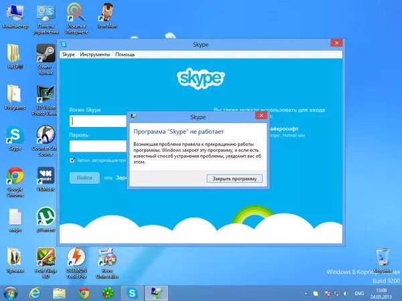Switch to Skype taskbar button

click(132, 293)
